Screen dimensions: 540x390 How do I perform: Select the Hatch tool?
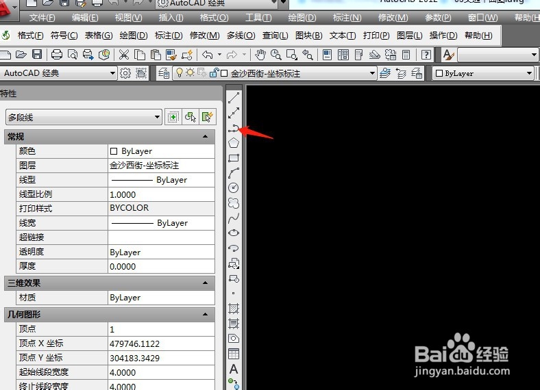point(234,309)
